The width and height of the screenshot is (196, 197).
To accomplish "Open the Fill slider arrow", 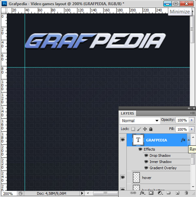I will point(192,129).
